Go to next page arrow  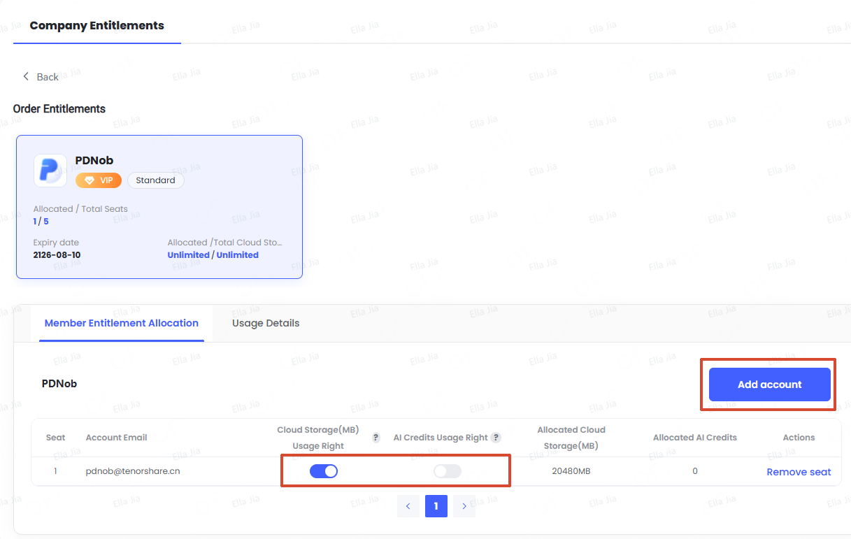pyautogui.click(x=464, y=506)
